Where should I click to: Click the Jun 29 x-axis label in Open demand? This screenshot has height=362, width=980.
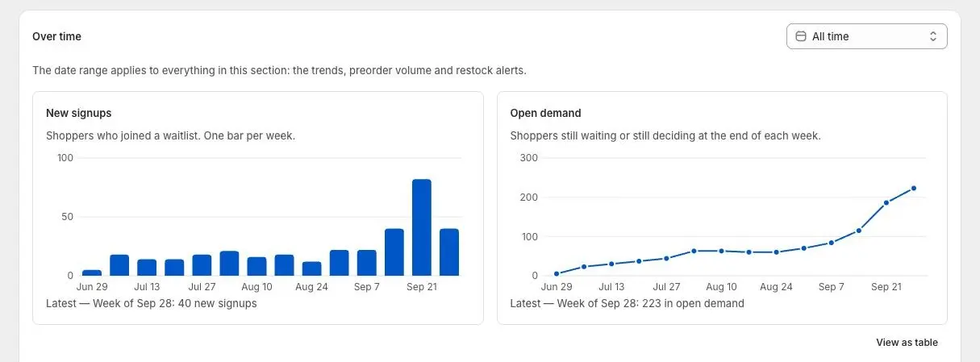(x=557, y=286)
